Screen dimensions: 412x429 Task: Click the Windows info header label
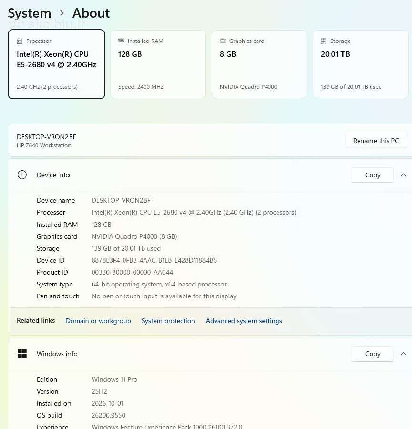[57, 354]
